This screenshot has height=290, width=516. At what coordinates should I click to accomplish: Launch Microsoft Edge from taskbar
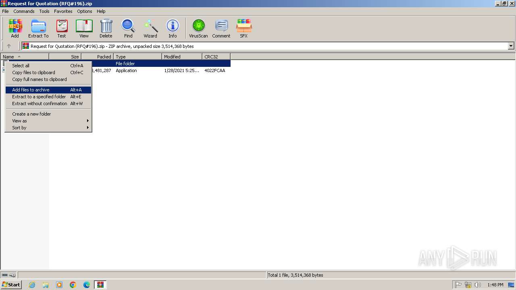(x=87, y=285)
